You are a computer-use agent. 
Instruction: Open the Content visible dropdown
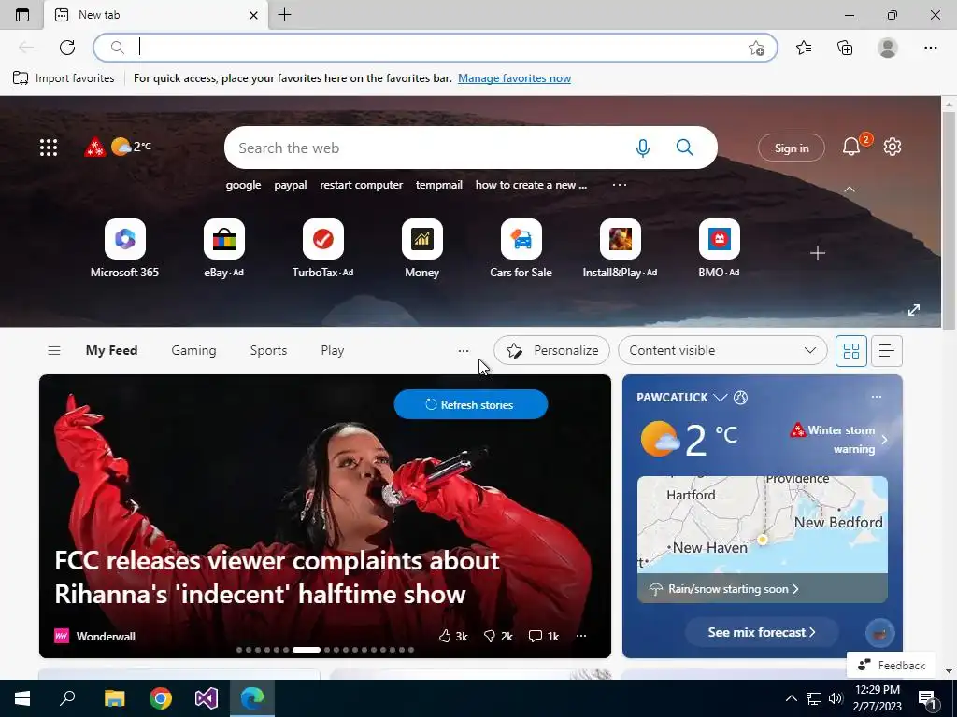(722, 351)
